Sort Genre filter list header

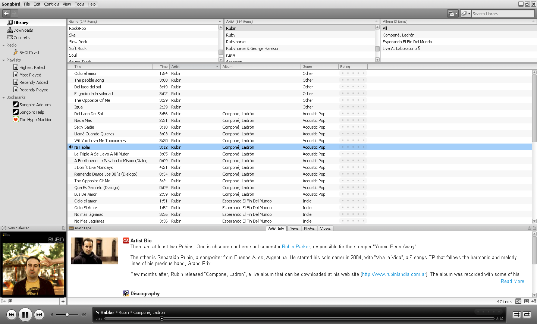pos(145,22)
